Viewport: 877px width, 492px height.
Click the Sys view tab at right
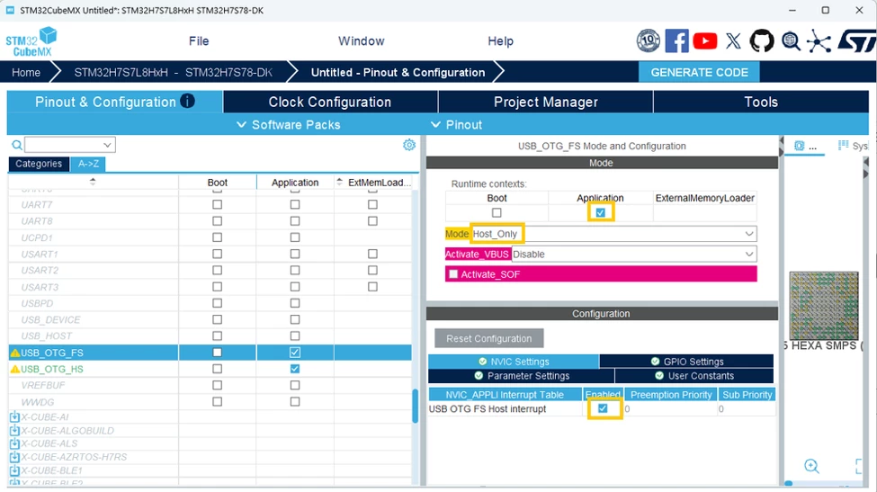click(853, 146)
